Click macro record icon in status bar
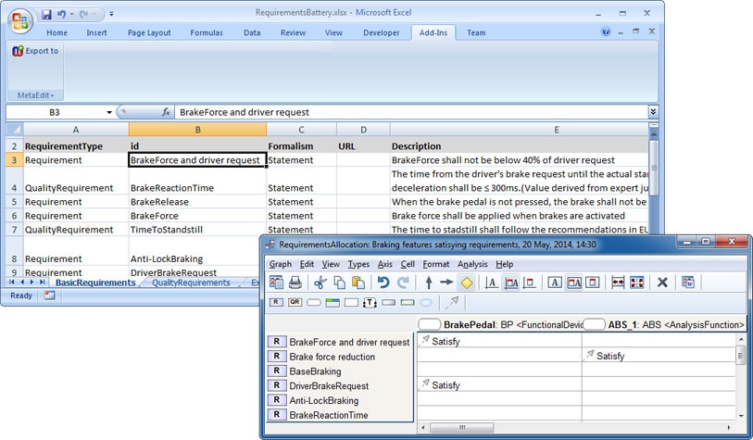The width and height of the screenshot is (753, 440). click(49, 295)
